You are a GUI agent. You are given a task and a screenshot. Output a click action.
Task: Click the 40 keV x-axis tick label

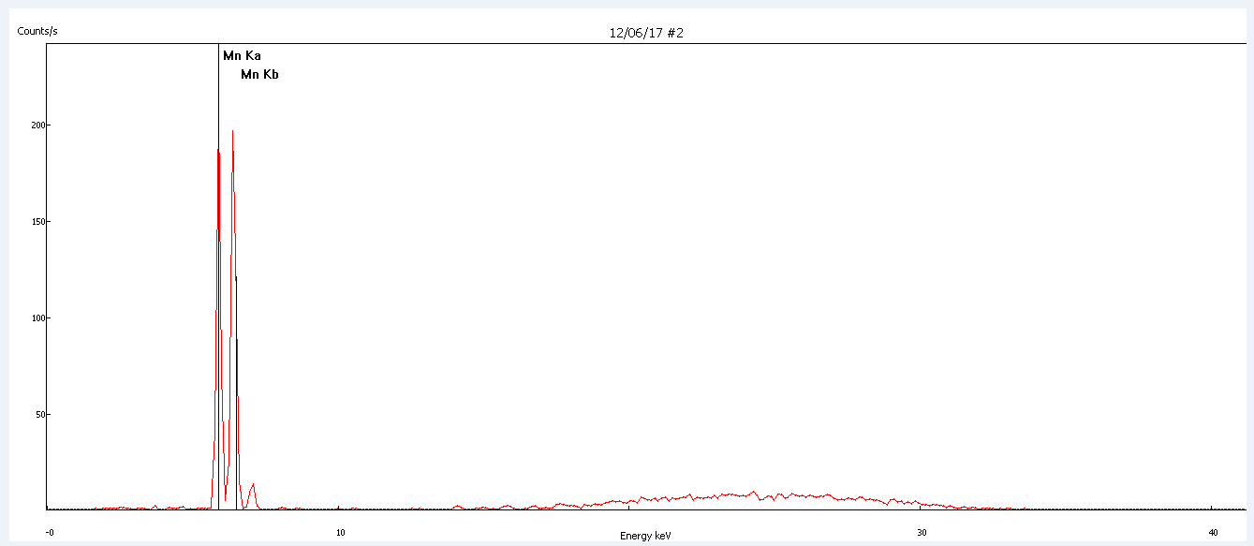coord(1212,532)
